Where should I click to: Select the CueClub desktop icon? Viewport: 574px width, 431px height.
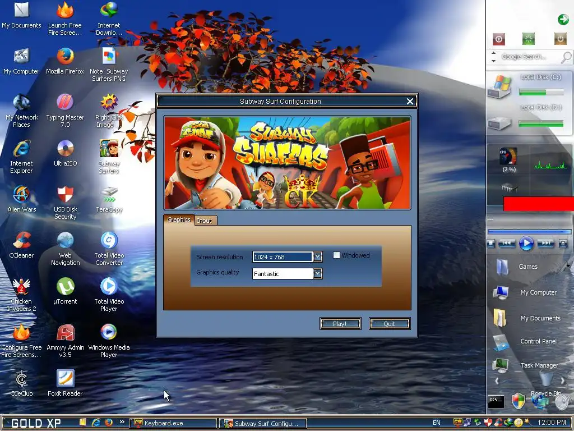click(21, 383)
